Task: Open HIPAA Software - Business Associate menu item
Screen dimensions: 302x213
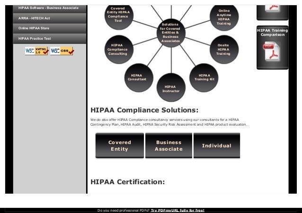Action: (50, 9)
